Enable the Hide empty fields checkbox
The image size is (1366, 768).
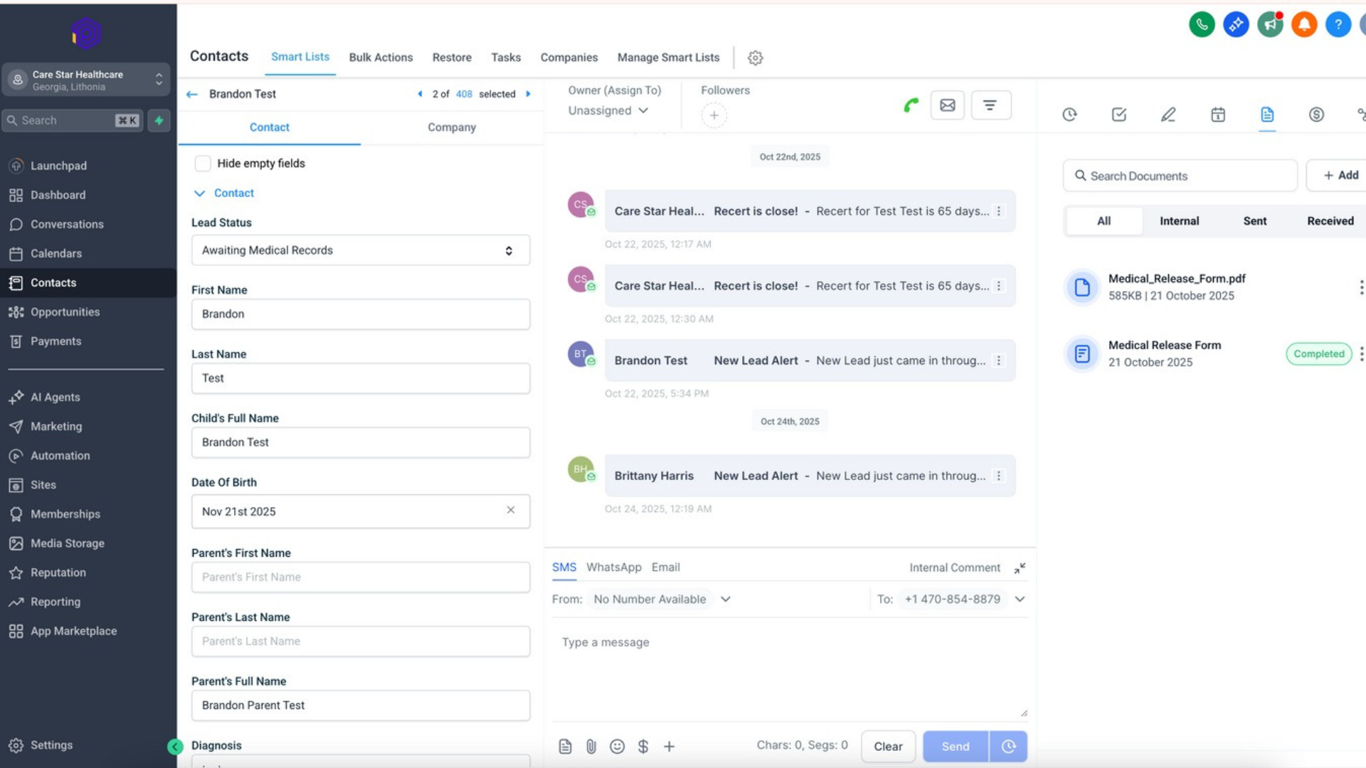(x=203, y=163)
